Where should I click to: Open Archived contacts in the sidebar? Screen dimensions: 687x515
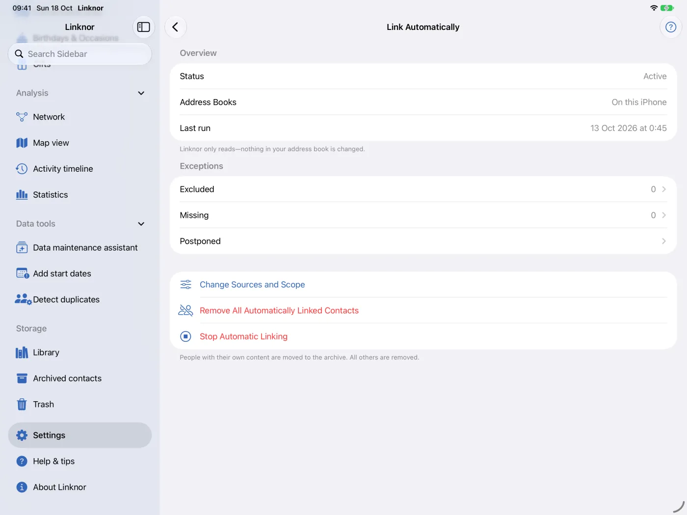[80, 379]
